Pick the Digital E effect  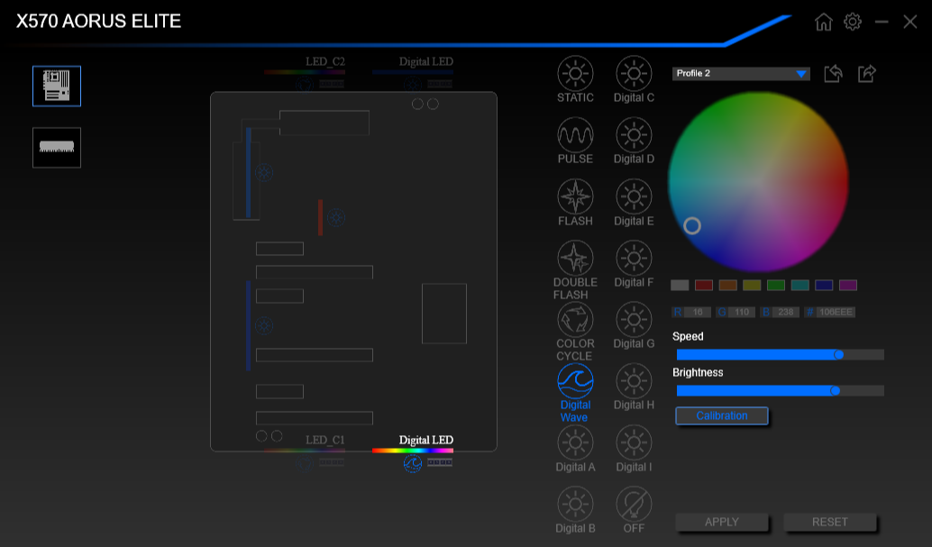tap(634, 203)
